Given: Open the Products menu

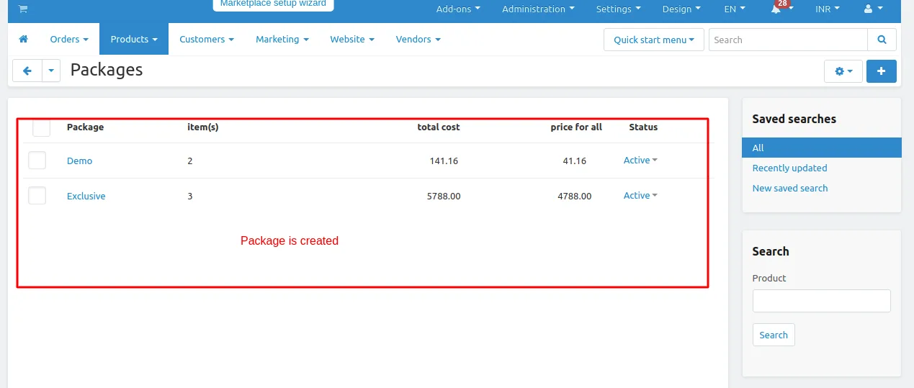Looking at the screenshot, I should point(134,39).
